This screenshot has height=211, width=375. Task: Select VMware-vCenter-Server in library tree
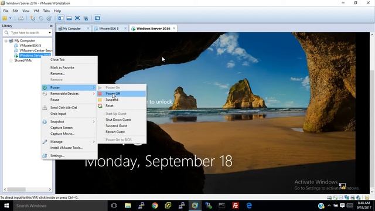point(36,50)
